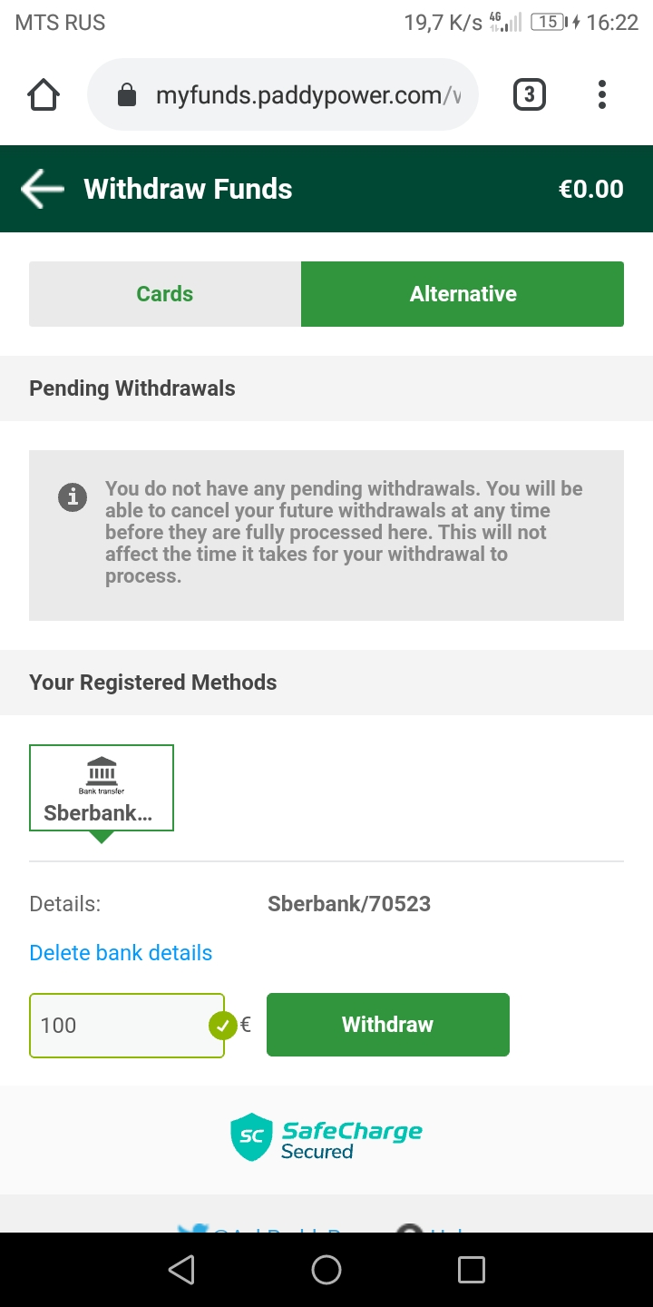Tap the bank transfer building icon
The width and height of the screenshot is (653, 1307).
(102, 771)
